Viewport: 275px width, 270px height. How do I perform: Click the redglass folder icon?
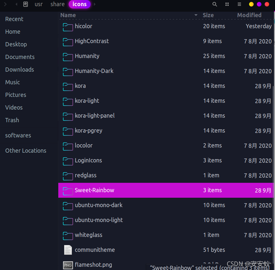point(68,176)
